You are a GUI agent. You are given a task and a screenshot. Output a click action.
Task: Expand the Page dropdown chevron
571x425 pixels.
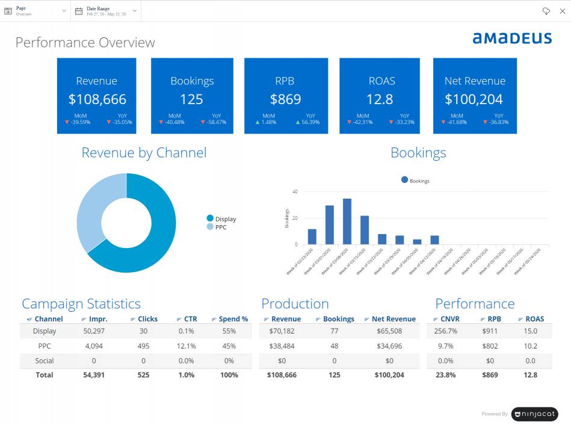(x=64, y=11)
